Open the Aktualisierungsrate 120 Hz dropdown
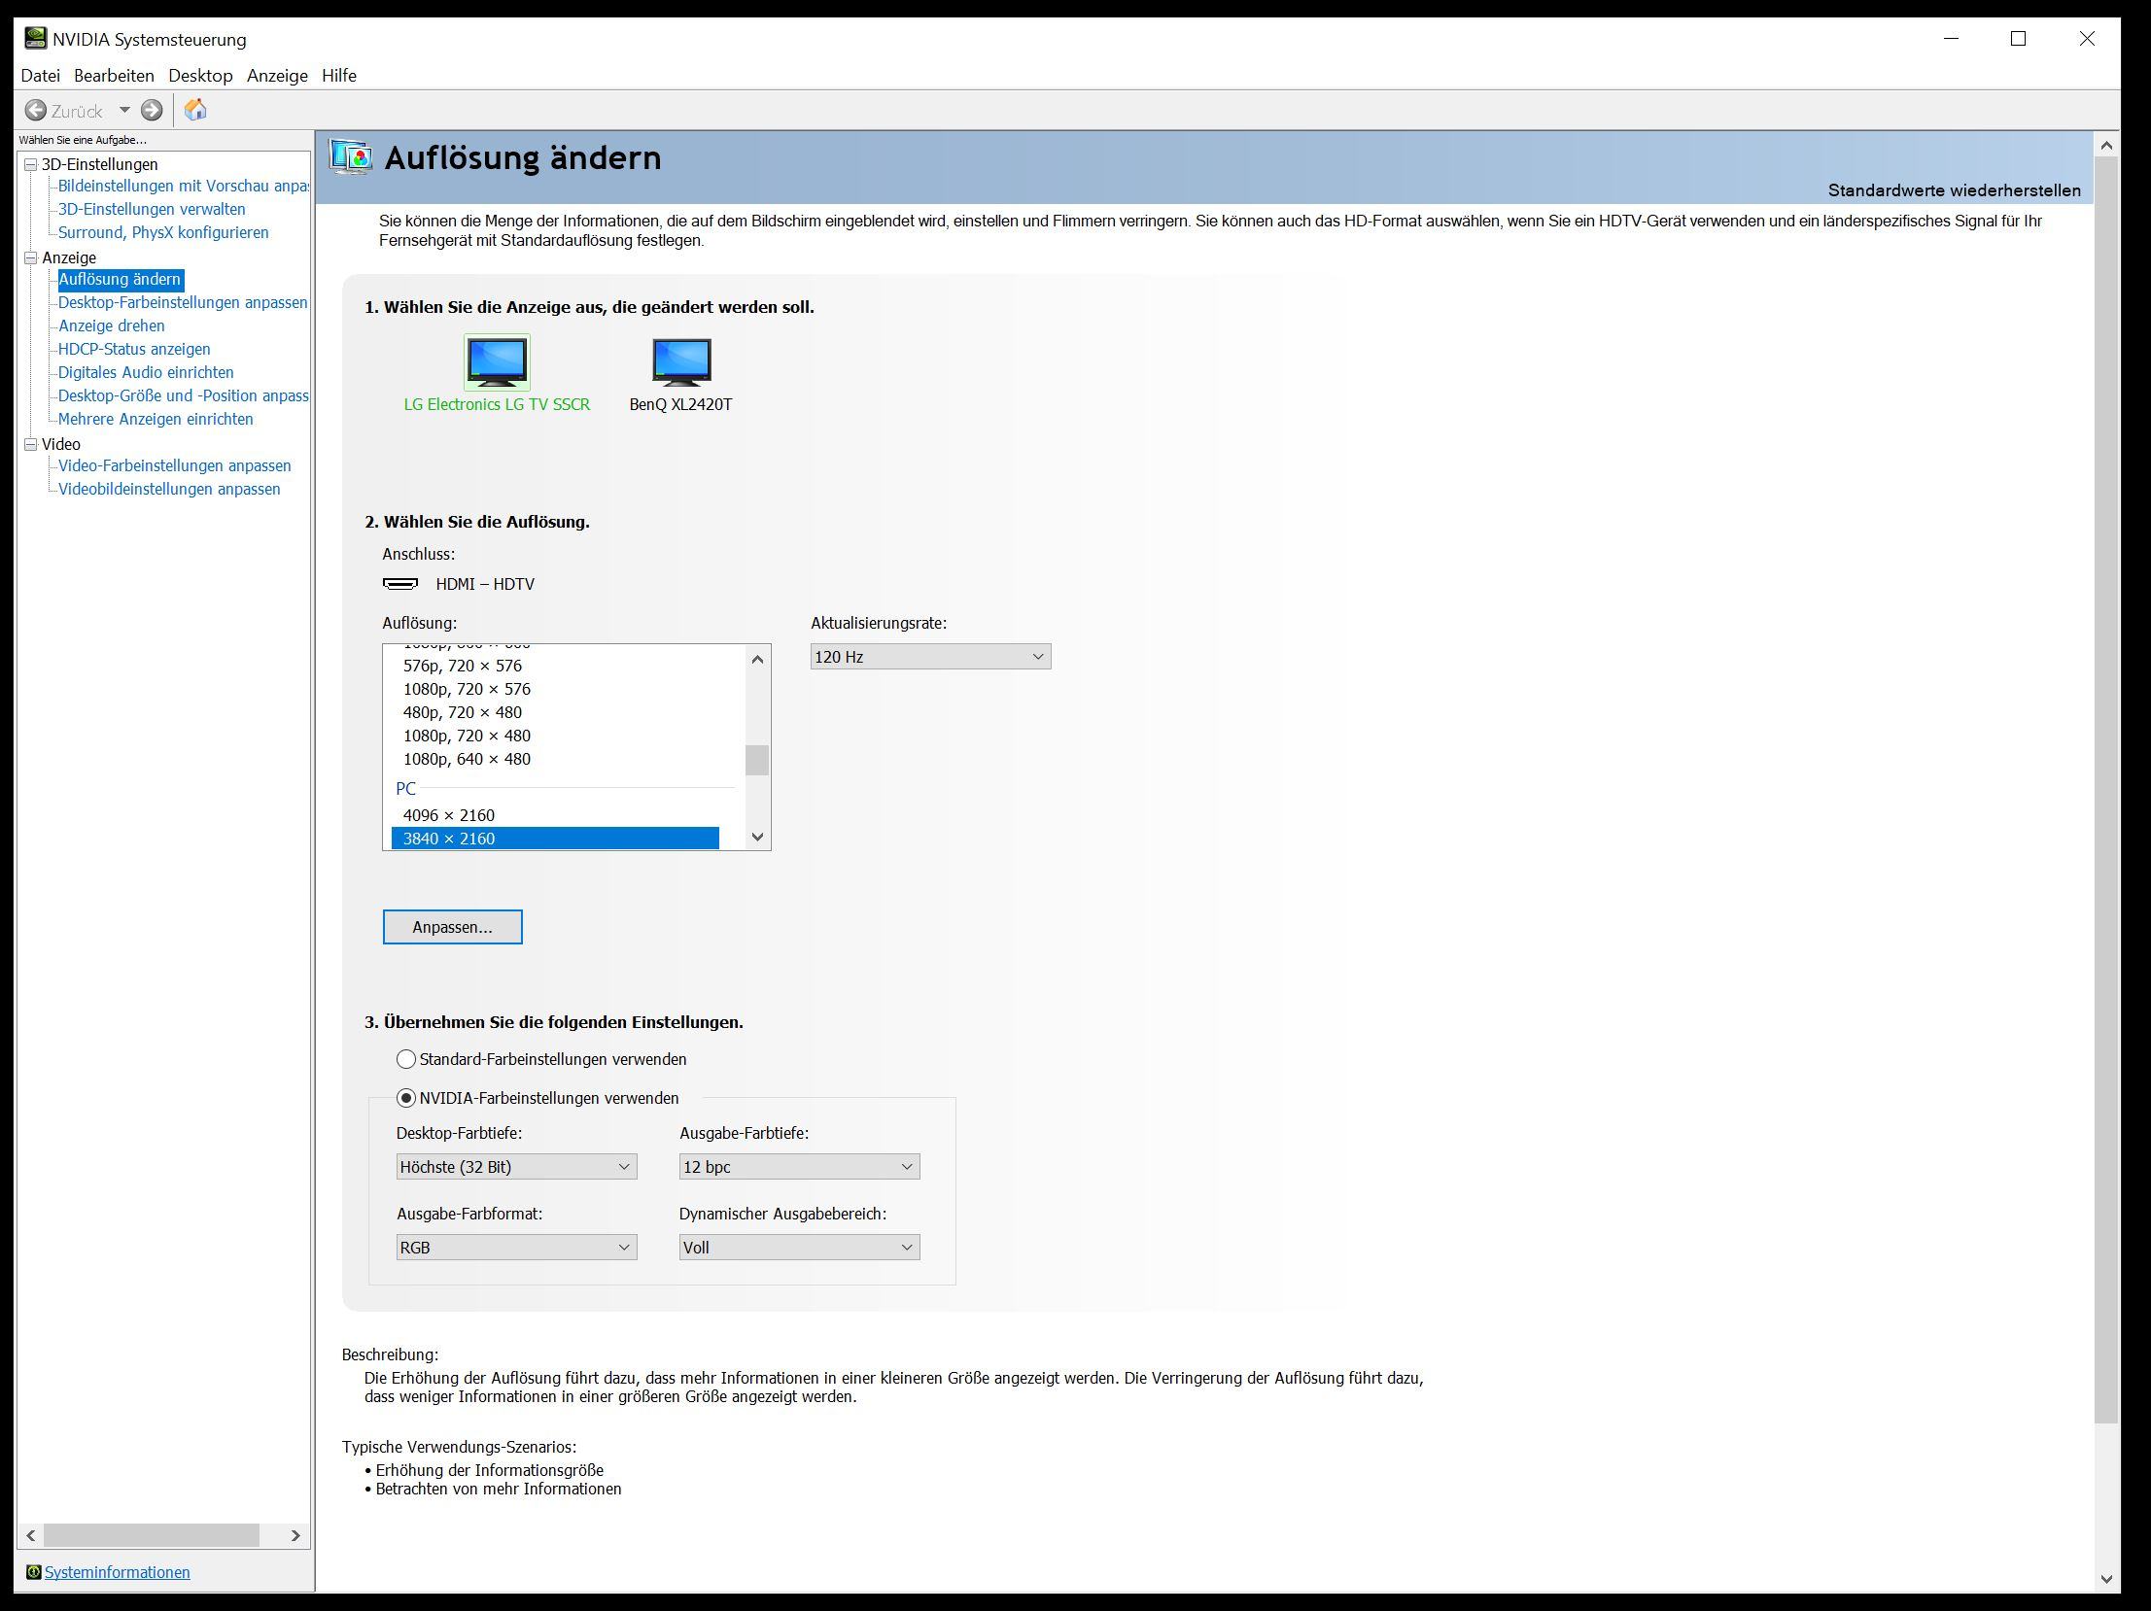Viewport: 2151px width, 1611px height. [929, 657]
